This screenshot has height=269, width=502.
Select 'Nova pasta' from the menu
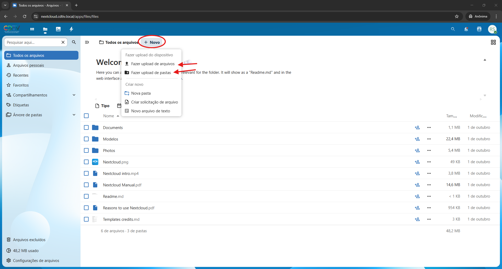[141, 93]
